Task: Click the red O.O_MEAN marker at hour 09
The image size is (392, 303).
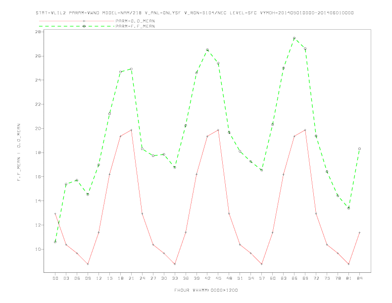Action: 88,264
